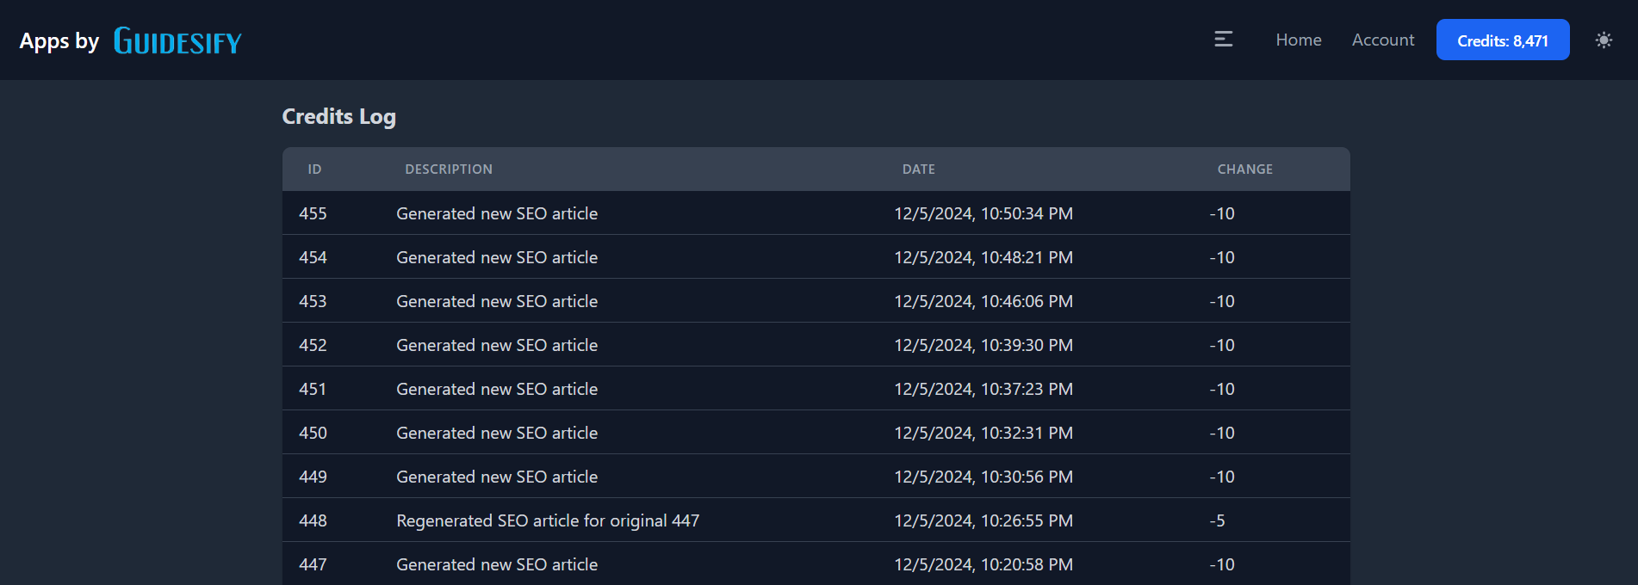Open the Credits: 8,471 button
The height and width of the screenshot is (585, 1638).
pos(1502,40)
